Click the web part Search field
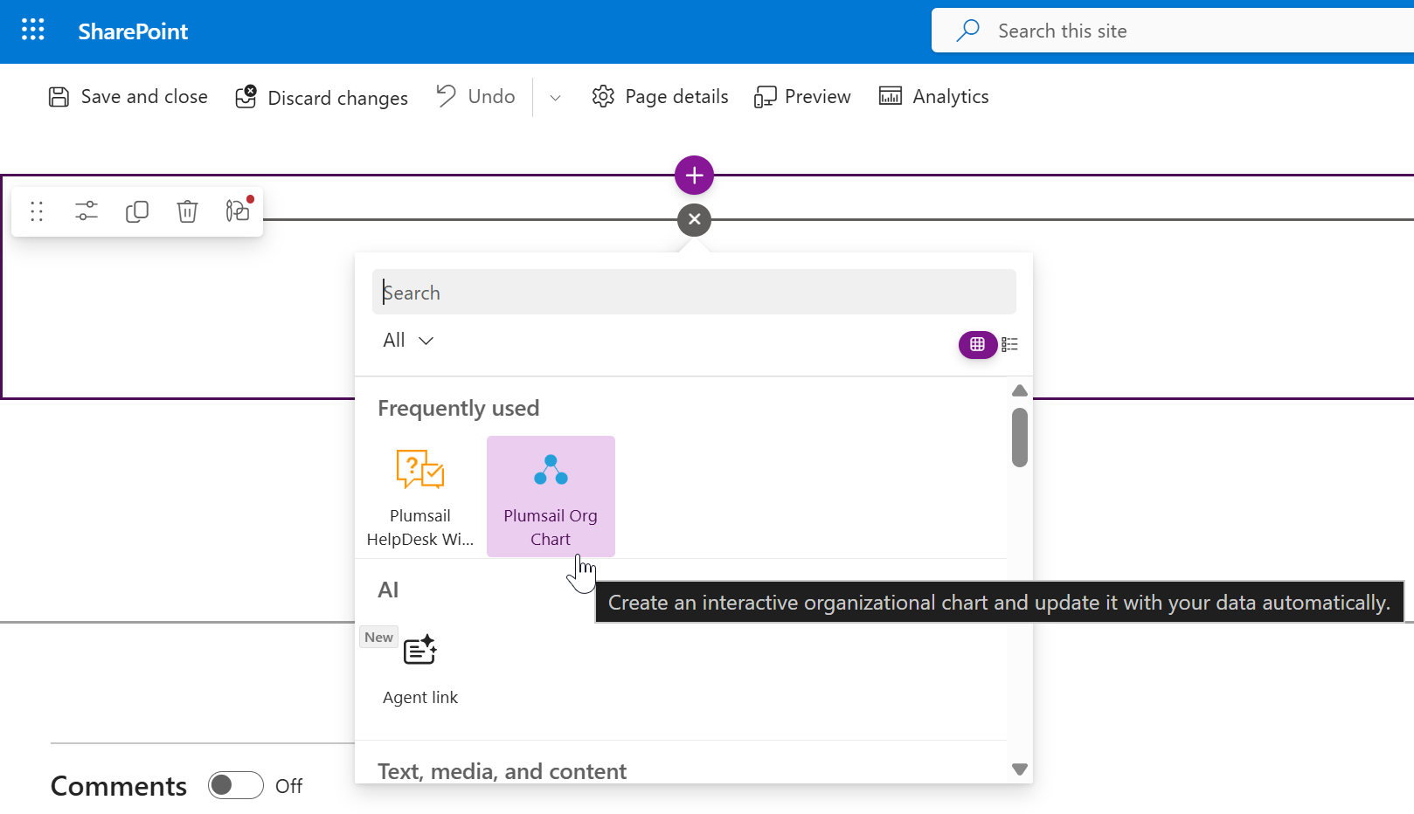 (694, 293)
